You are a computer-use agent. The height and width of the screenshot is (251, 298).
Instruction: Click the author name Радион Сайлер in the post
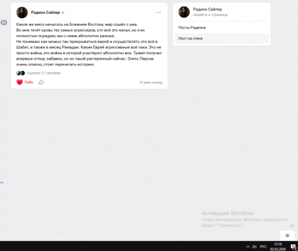coord(45,13)
